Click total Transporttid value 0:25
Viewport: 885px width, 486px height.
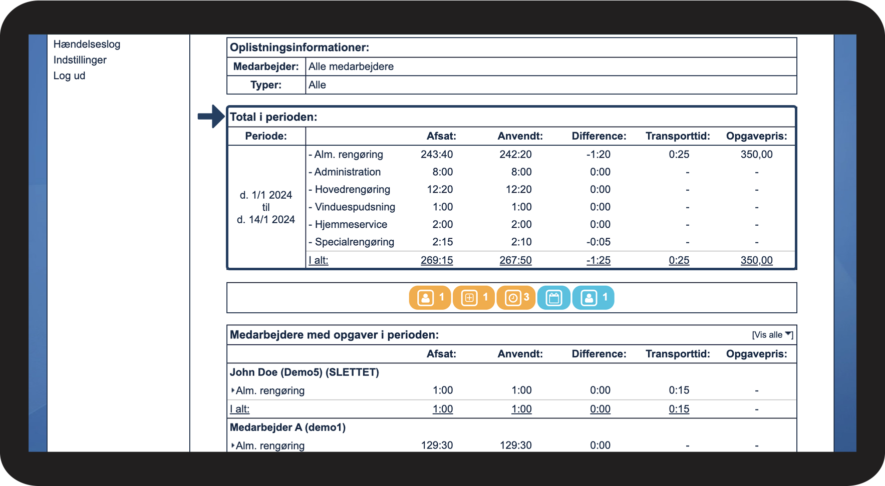click(679, 260)
